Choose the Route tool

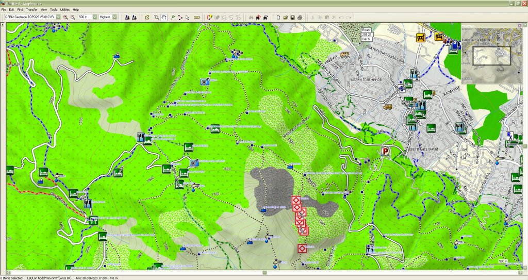click(x=180, y=17)
